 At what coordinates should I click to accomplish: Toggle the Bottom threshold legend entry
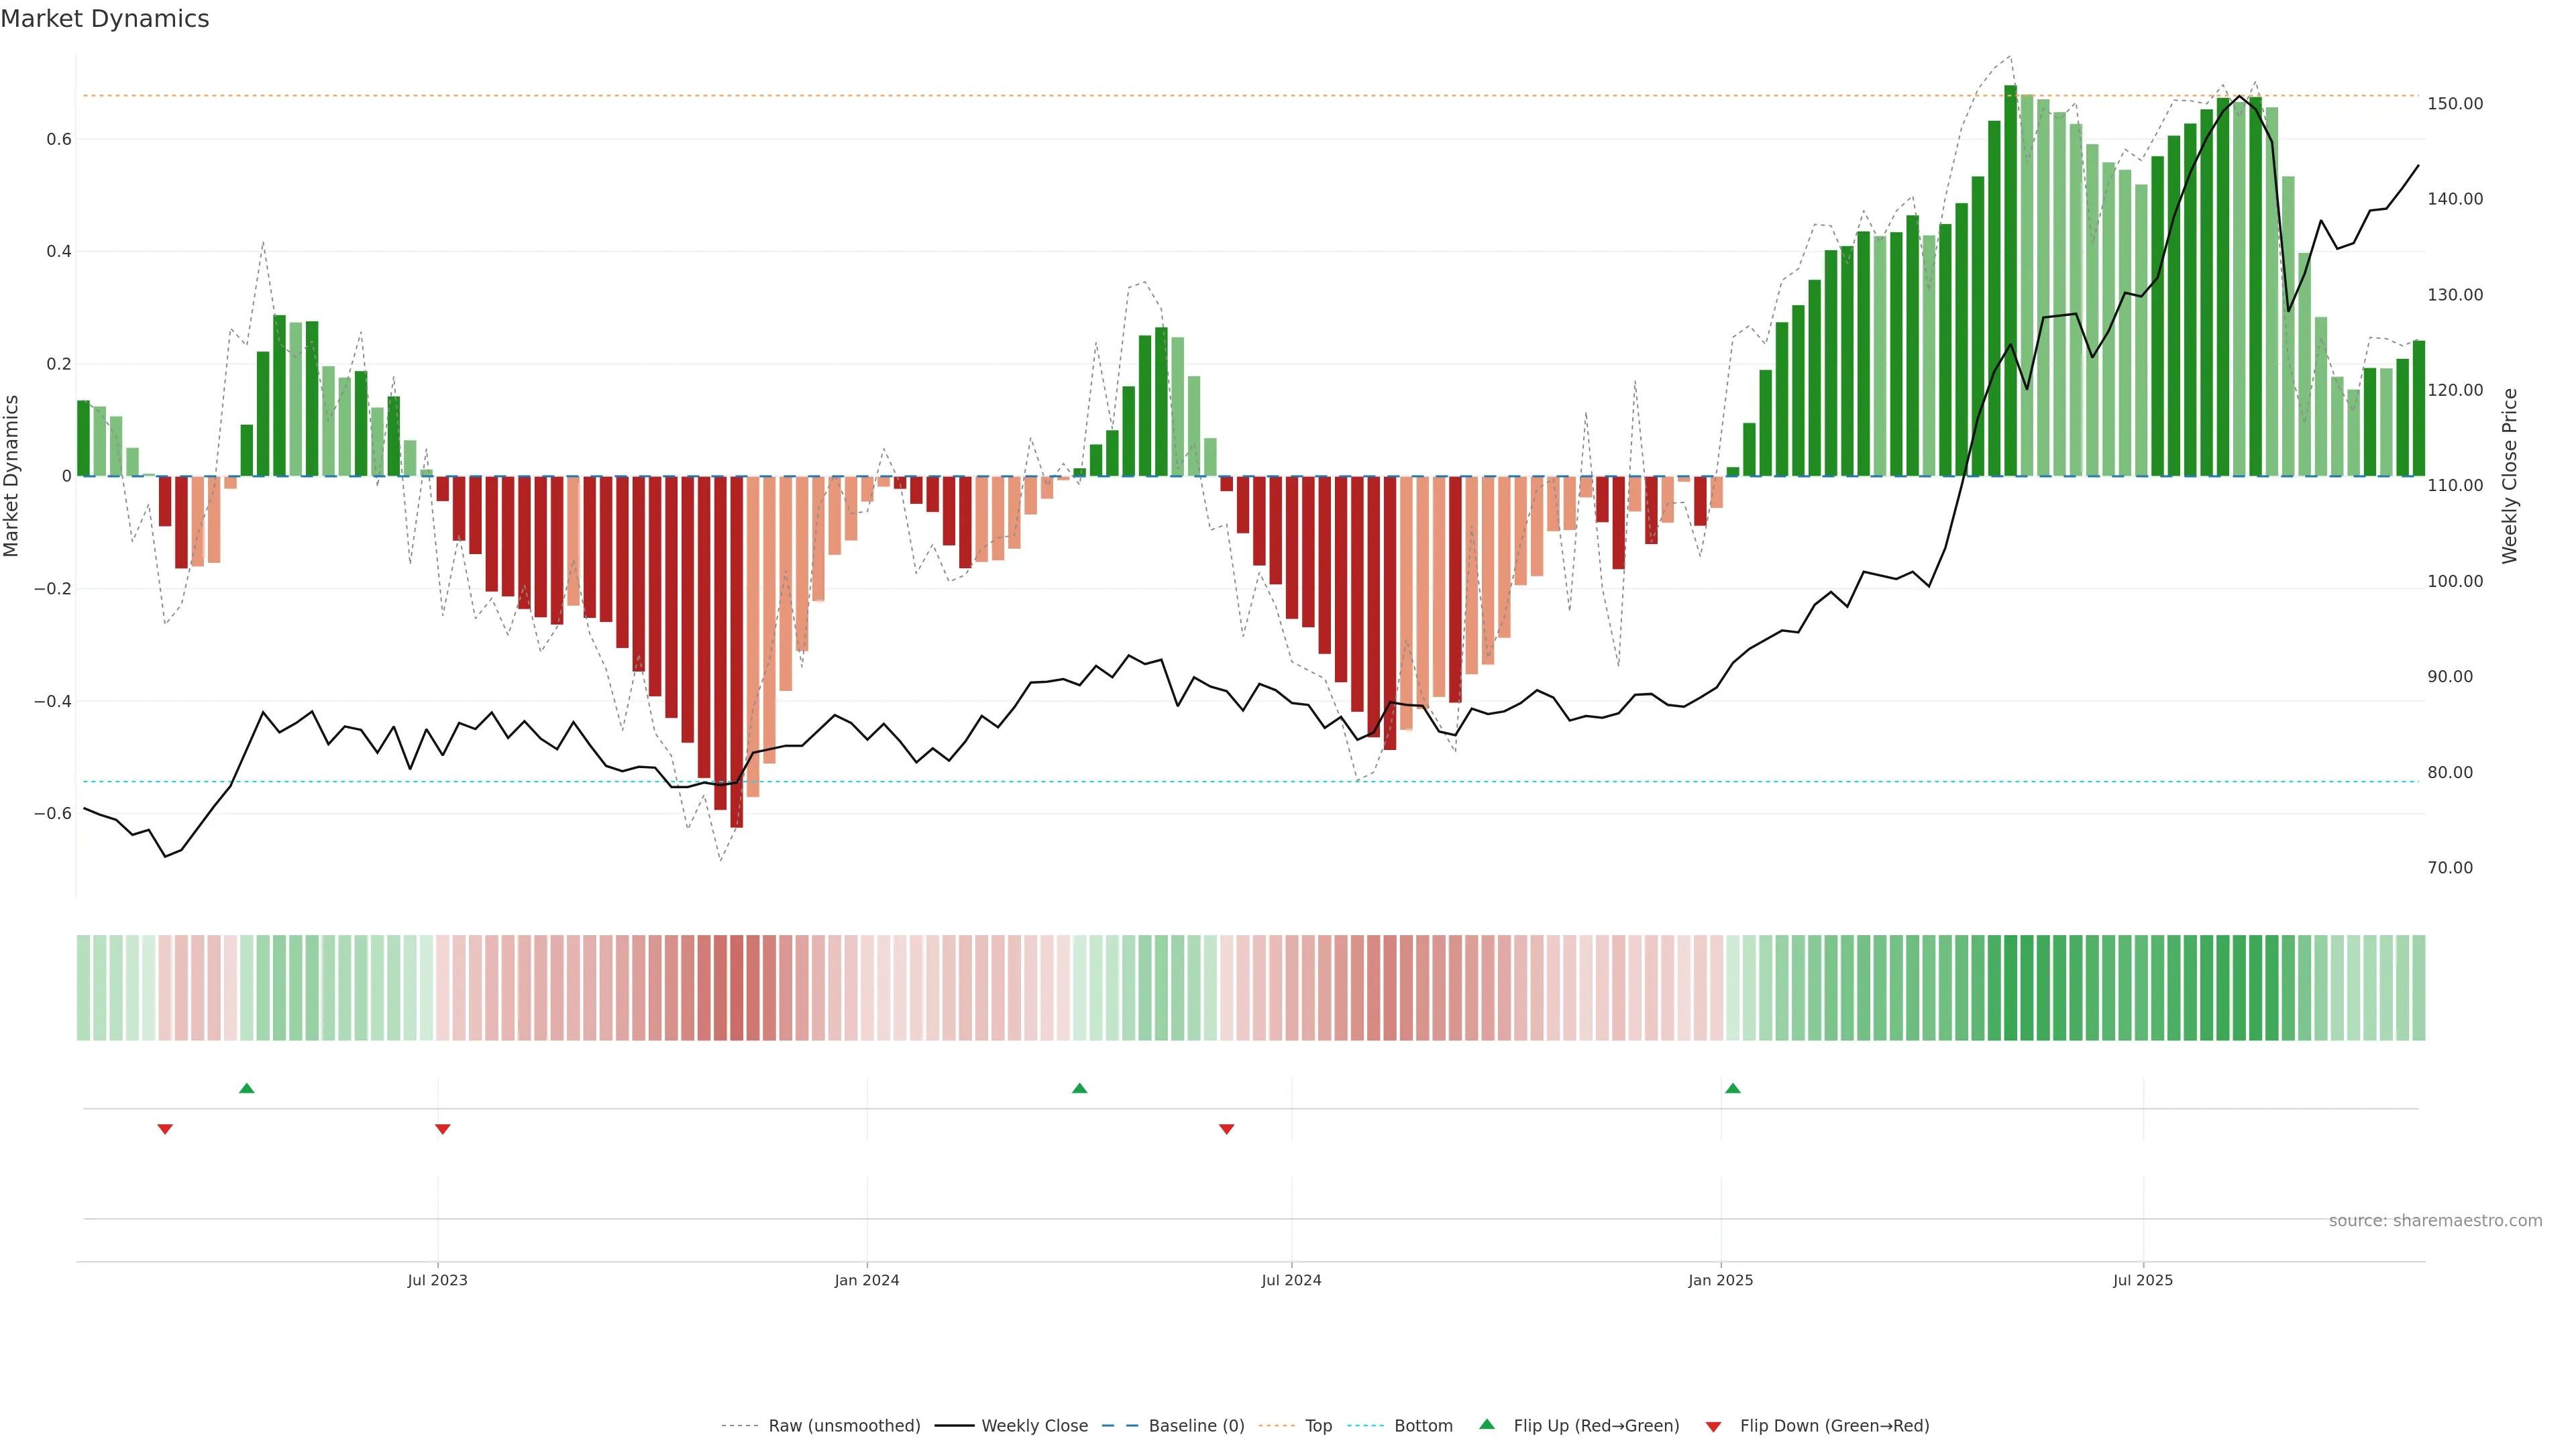1423,1426
